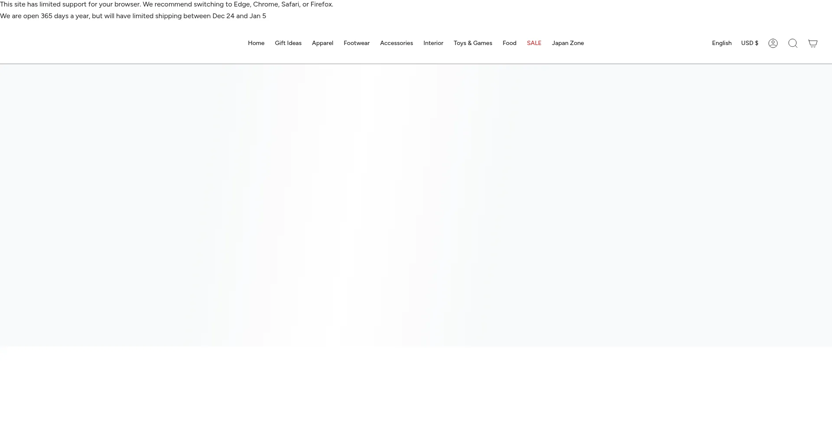Click the Firefox browser suggestion link
The height and width of the screenshot is (430, 832).
pos(321,4)
